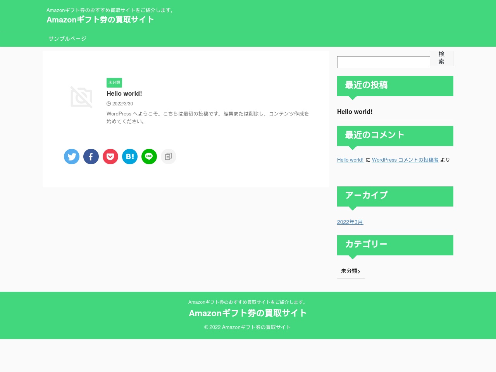The height and width of the screenshot is (372, 496).
Task: Share the post on Twitter
Action: pos(72,157)
